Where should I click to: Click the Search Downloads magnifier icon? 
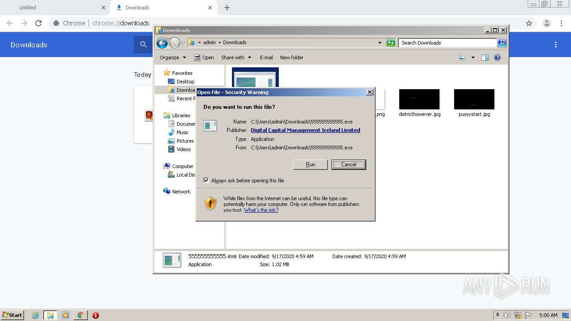coord(502,43)
